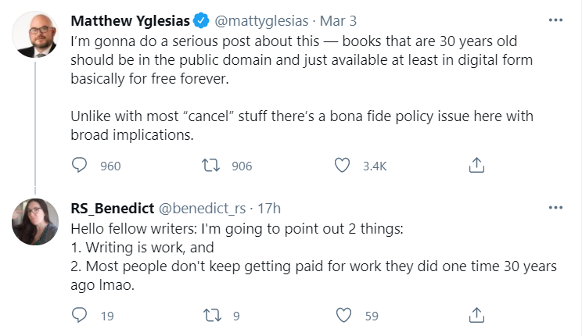
Task: Open the RS_Benedict display name link
Action: (112, 209)
